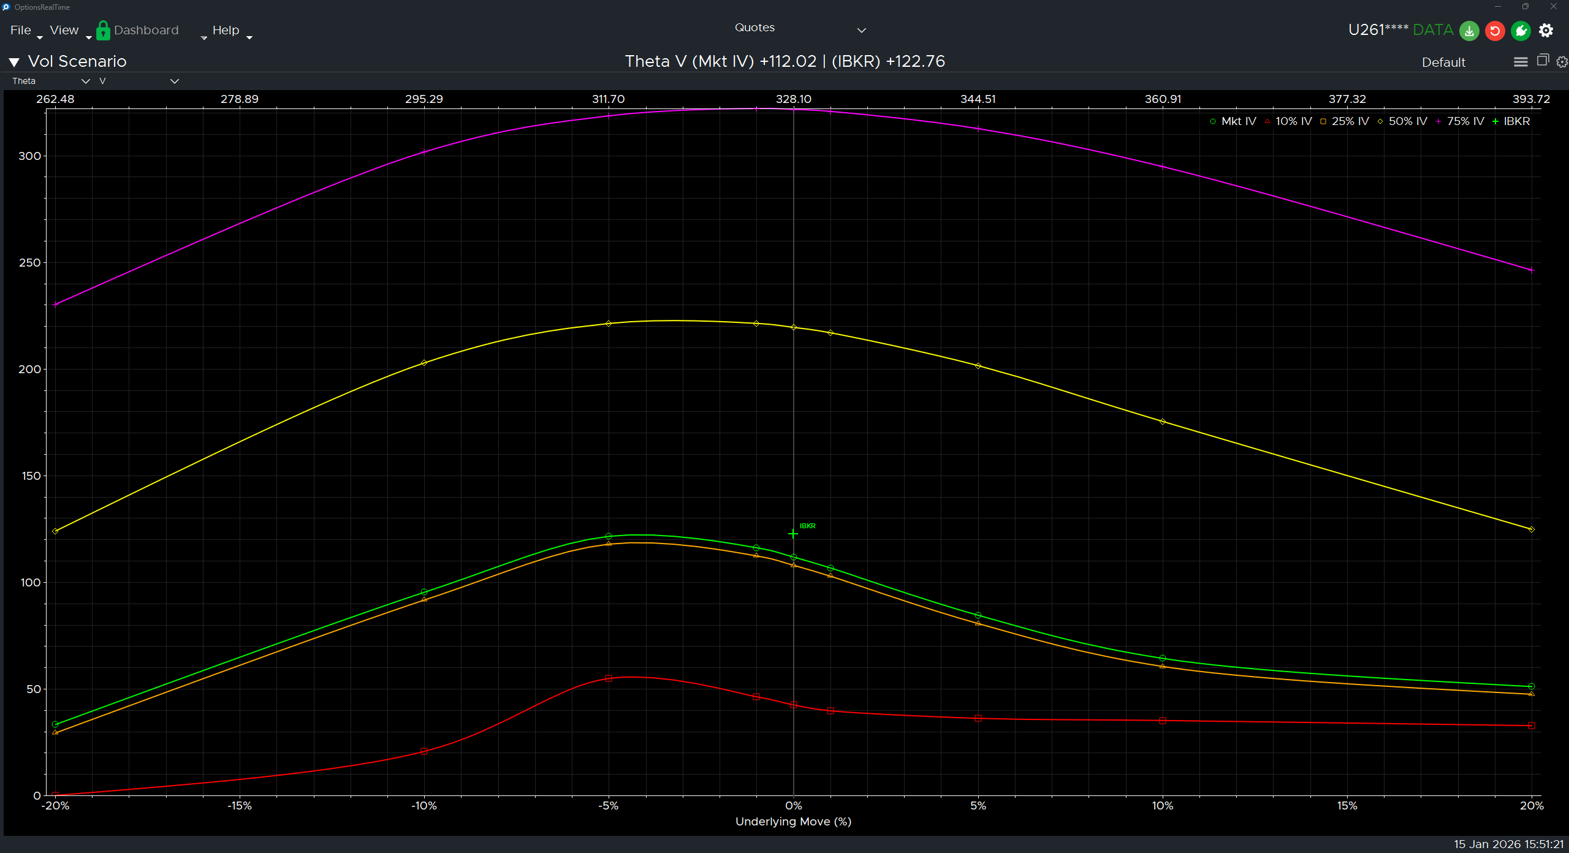Open the Help menu
Image resolution: width=1569 pixels, height=853 pixels.
point(226,29)
